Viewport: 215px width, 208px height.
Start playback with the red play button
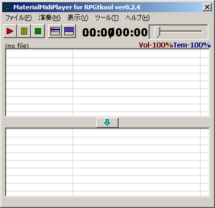(x=10, y=31)
